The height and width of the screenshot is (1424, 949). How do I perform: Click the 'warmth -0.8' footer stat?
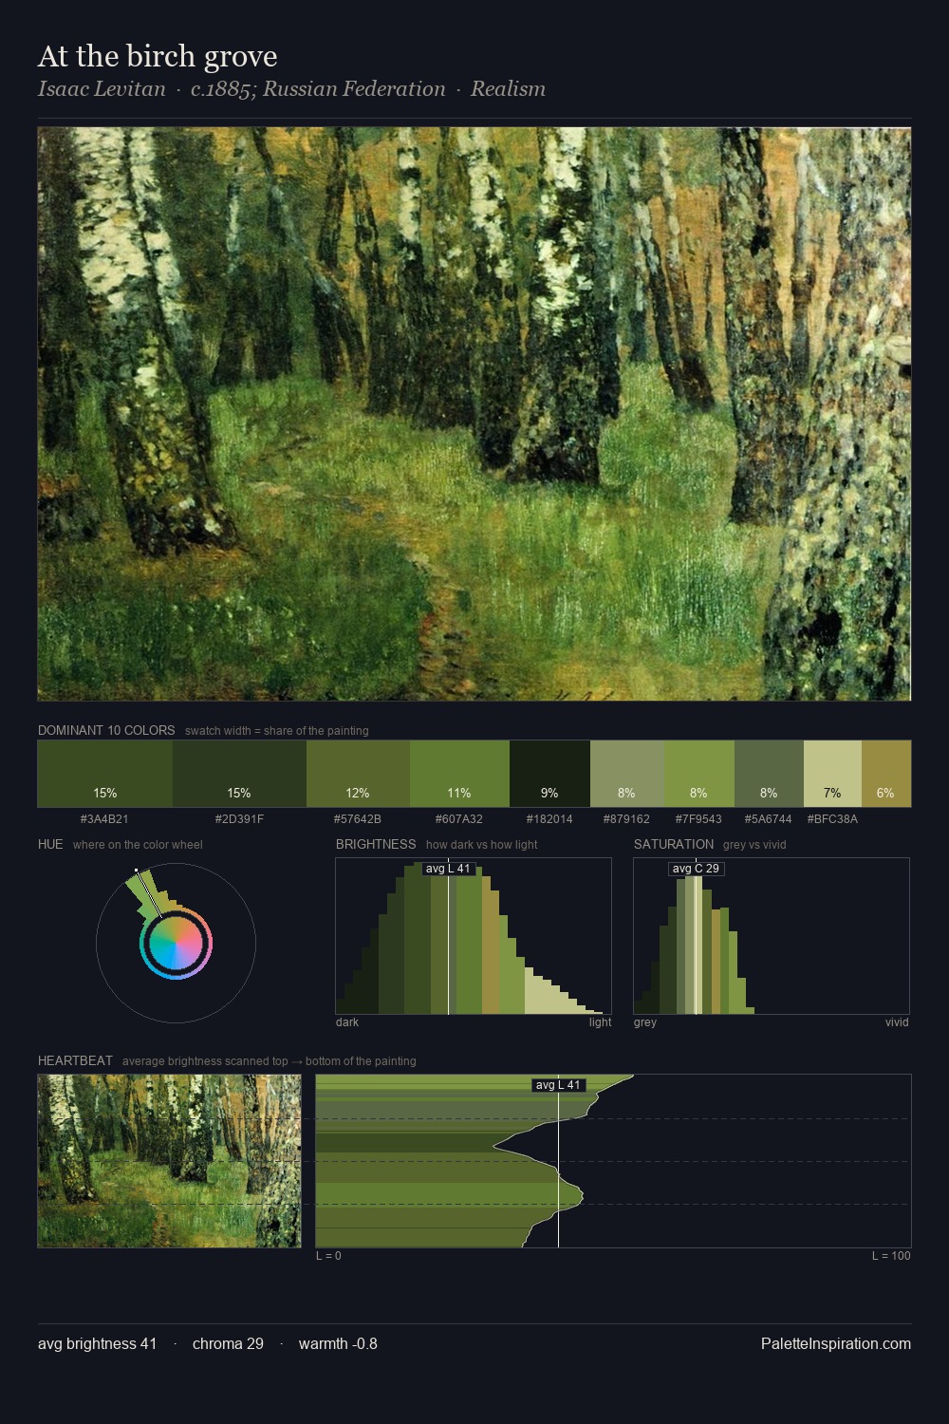(x=338, y=1343)
